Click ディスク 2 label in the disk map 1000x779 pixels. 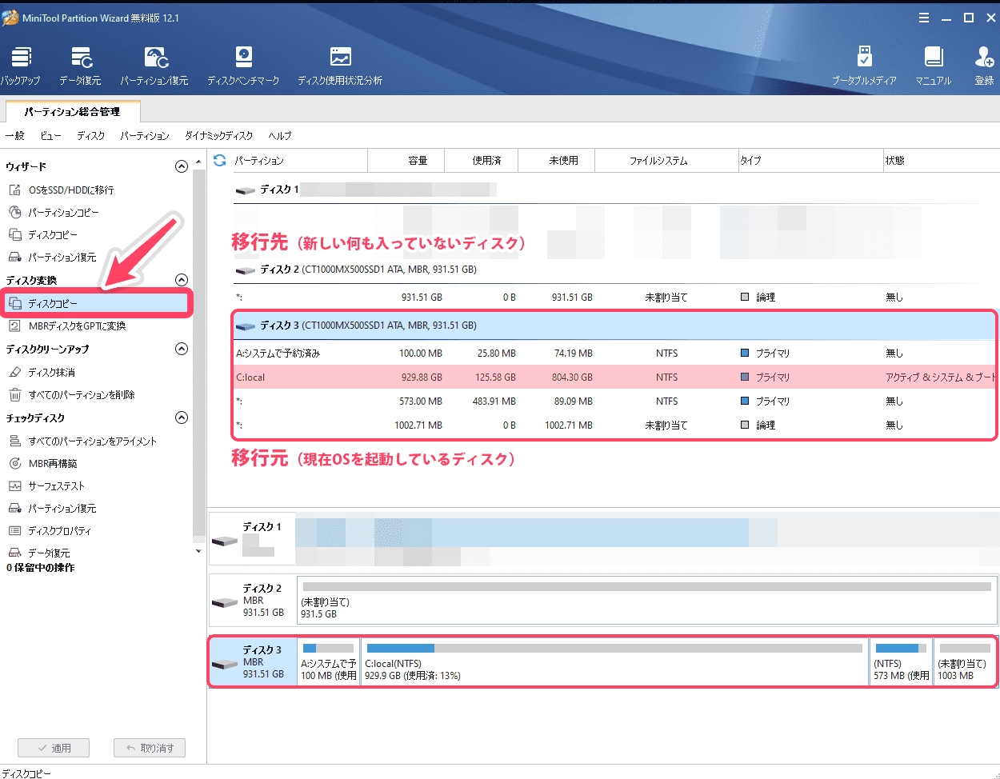pos(252,600)
